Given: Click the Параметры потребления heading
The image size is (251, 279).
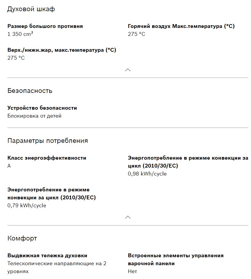Looking at the screenshot, I should tap(47, 141).
